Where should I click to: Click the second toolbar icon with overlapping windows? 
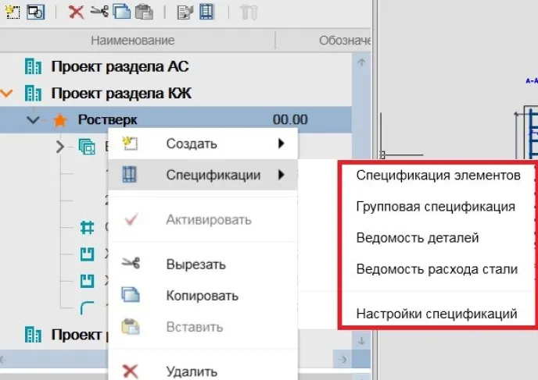coord(35,11)
